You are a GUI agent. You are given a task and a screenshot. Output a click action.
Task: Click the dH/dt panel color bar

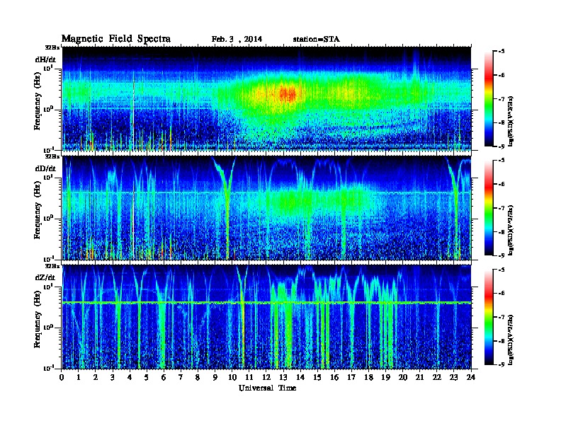[x=489, y=98]
